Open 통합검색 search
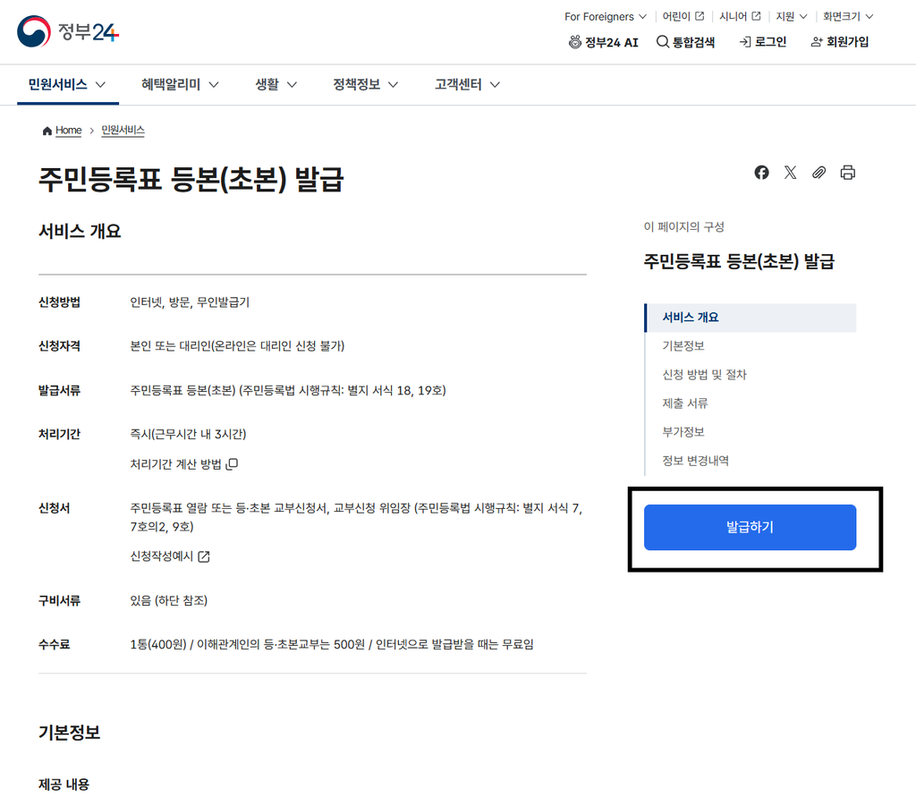 point(686,42)
